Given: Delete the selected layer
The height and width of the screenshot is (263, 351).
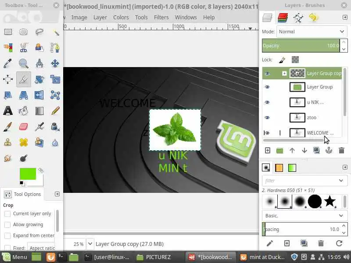Looking at the screenshot, I should point(341,150).
